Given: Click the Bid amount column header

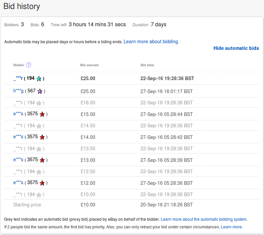Looking at the screenshot, I should tap(89, 65).
